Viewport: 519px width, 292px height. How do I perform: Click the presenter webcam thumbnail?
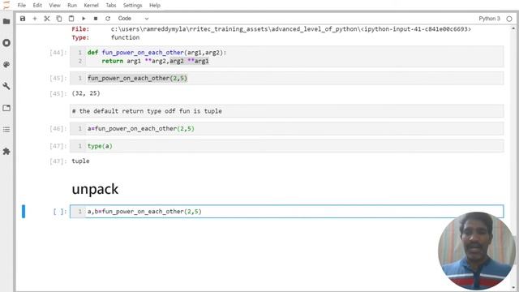(477, 251)
